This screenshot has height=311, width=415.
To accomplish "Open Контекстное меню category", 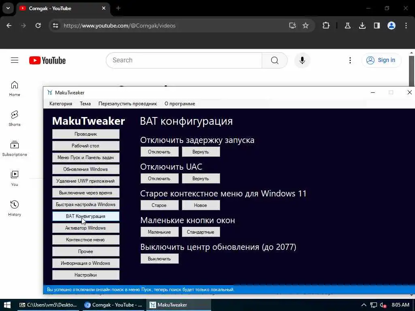I will tap(86, 240).
